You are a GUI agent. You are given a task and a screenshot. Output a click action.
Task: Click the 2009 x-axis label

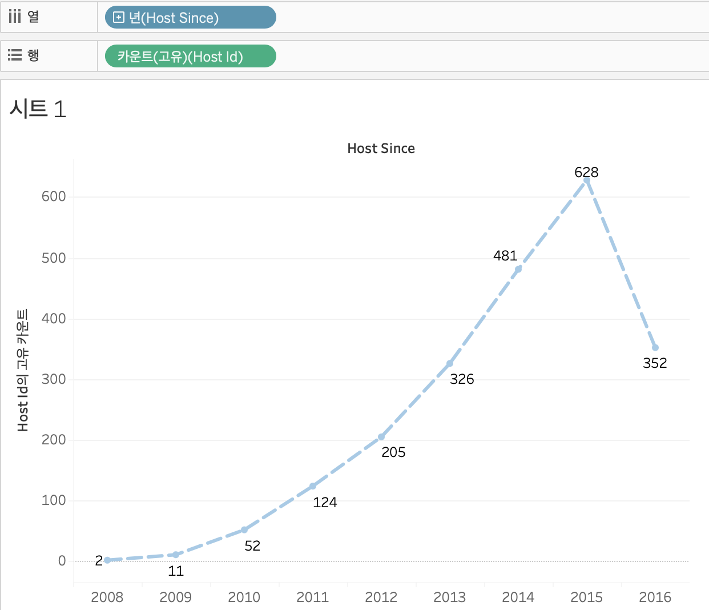tap(176, 597)
